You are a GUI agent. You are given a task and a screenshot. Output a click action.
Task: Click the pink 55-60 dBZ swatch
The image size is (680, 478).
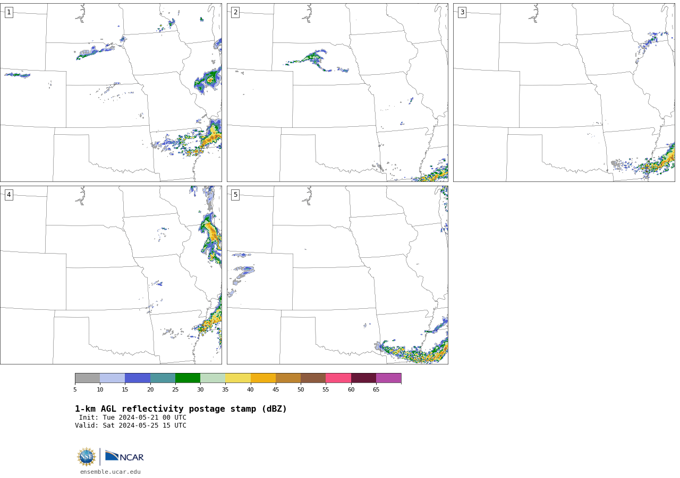click(338, 378)
